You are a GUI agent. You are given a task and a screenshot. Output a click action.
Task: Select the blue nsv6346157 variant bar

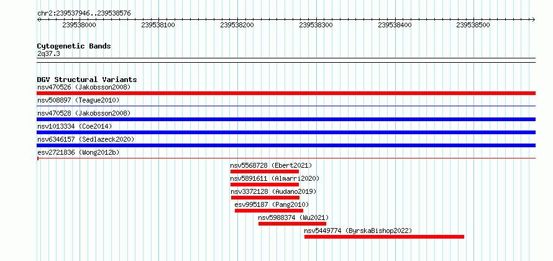[x=286, y=145]
